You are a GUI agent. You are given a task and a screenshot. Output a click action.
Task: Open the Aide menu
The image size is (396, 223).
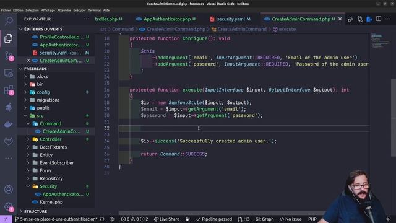(x=106, y=11)
